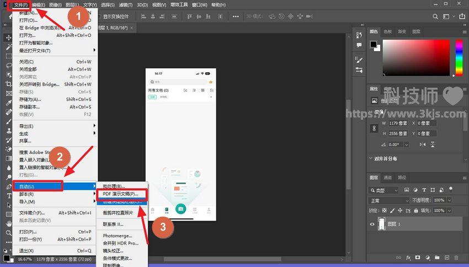Viewport: 469px width, 267px height.
Task: Add a layer mask
Action: tap(418, 258)
